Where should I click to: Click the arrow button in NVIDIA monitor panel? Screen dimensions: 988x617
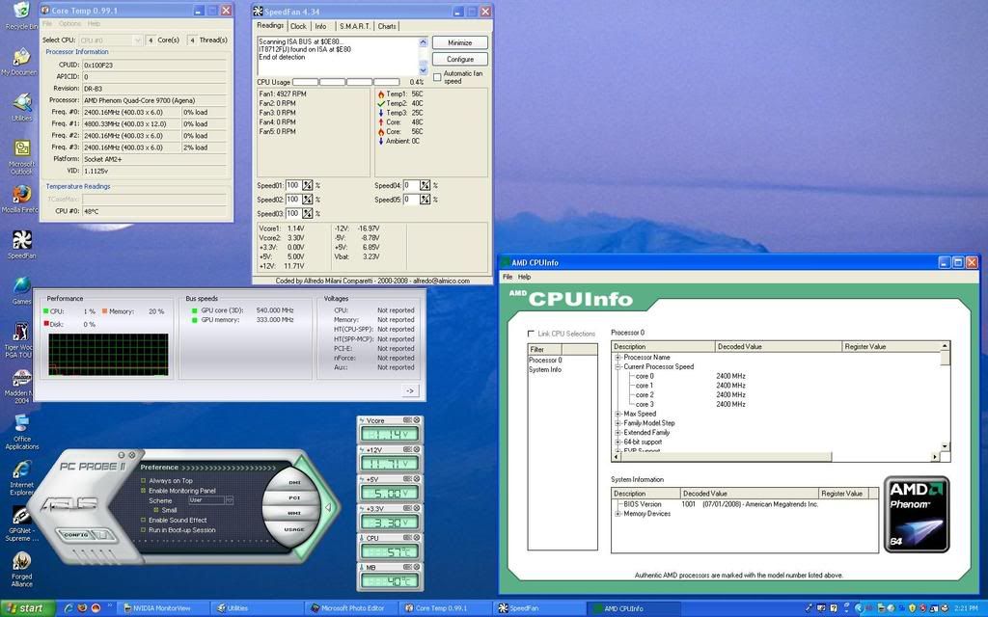coord(409,390)
